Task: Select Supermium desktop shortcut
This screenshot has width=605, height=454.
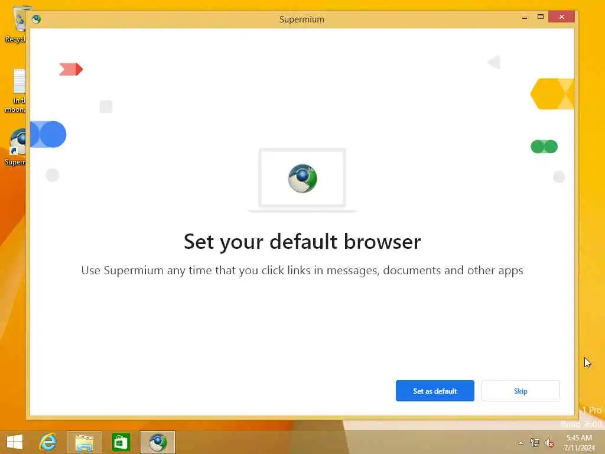Action: coord(16,147)
